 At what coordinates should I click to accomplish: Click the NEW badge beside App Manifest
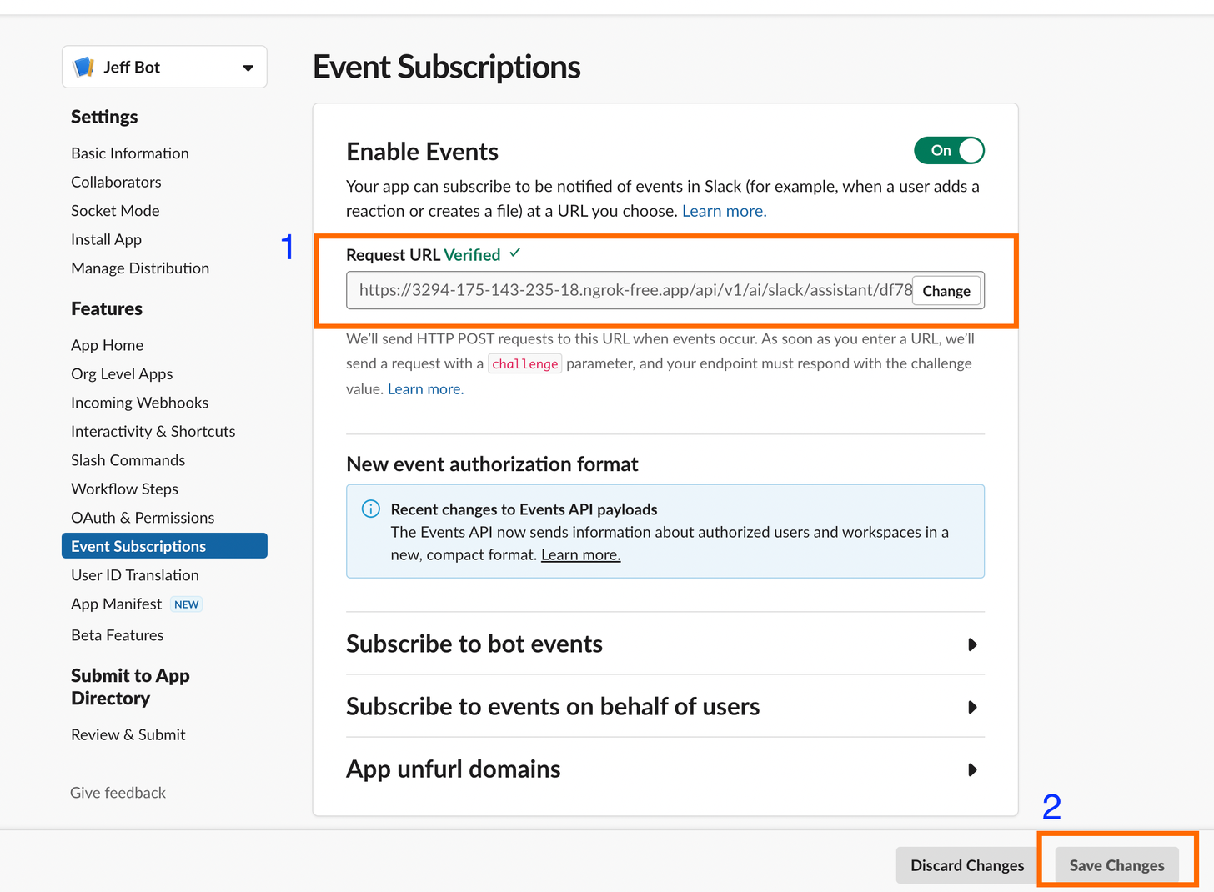(x=187, y=604)
